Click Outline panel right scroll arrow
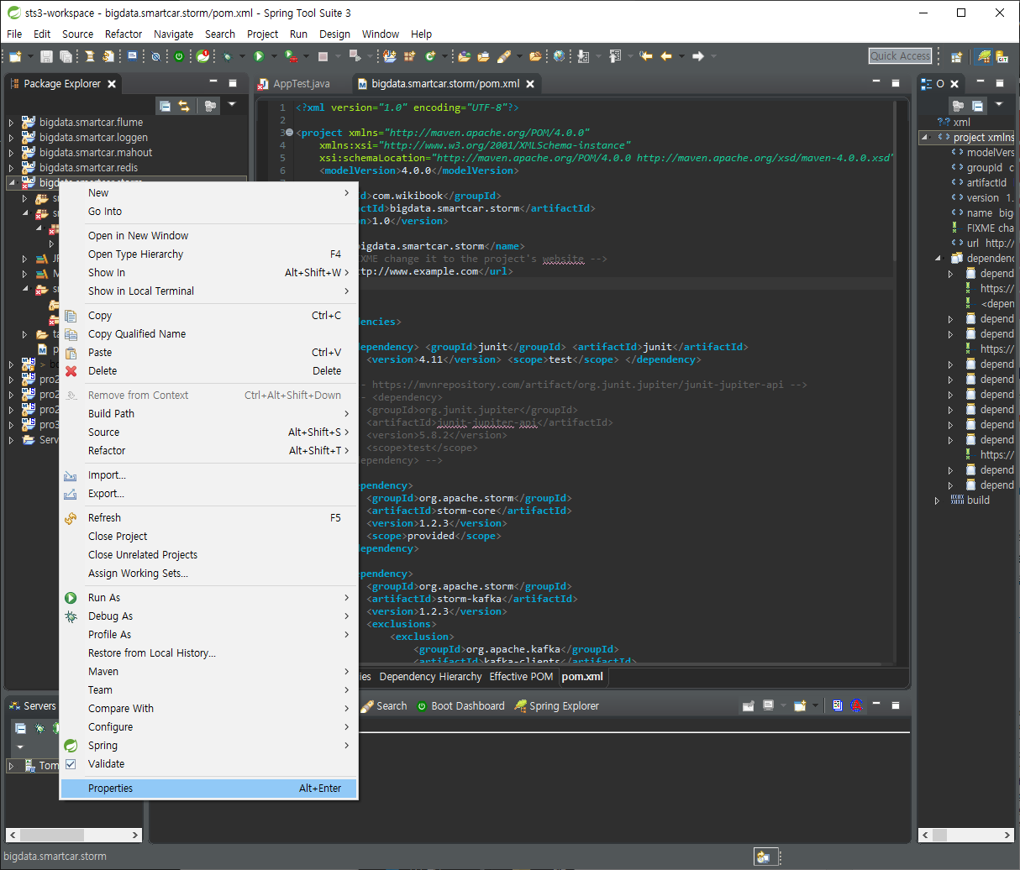The image size is (1020, 870). click(x=1009, y=836)
